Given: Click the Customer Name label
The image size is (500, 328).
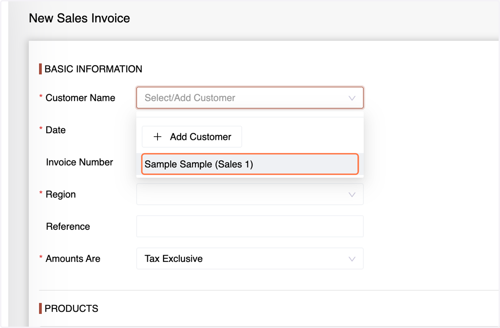Looking at the screenshot, I should coord(80,98).
